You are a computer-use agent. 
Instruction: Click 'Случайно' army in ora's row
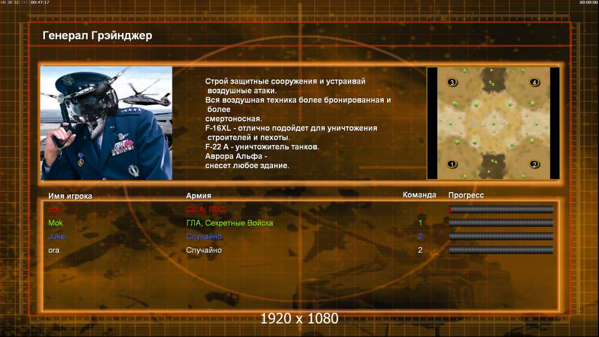(203, 250)
